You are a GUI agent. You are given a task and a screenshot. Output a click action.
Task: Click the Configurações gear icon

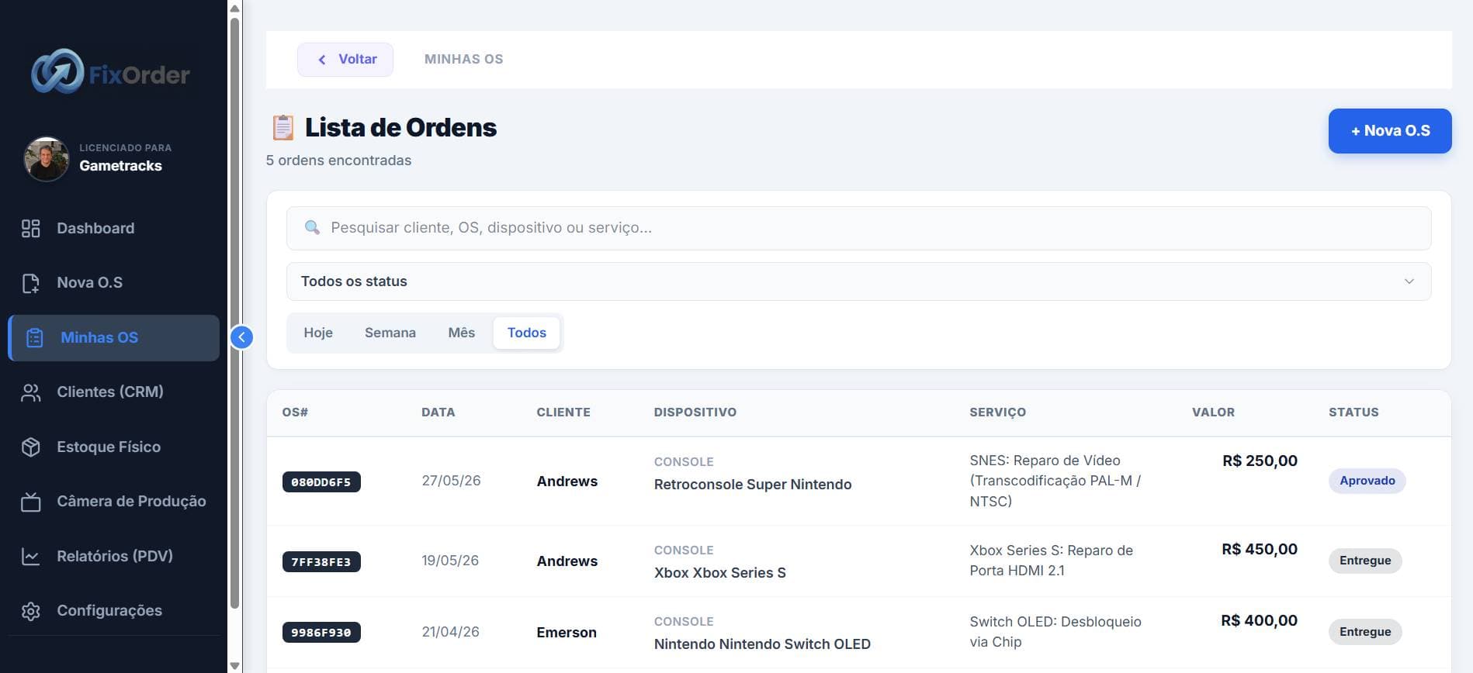coord(30,611)
